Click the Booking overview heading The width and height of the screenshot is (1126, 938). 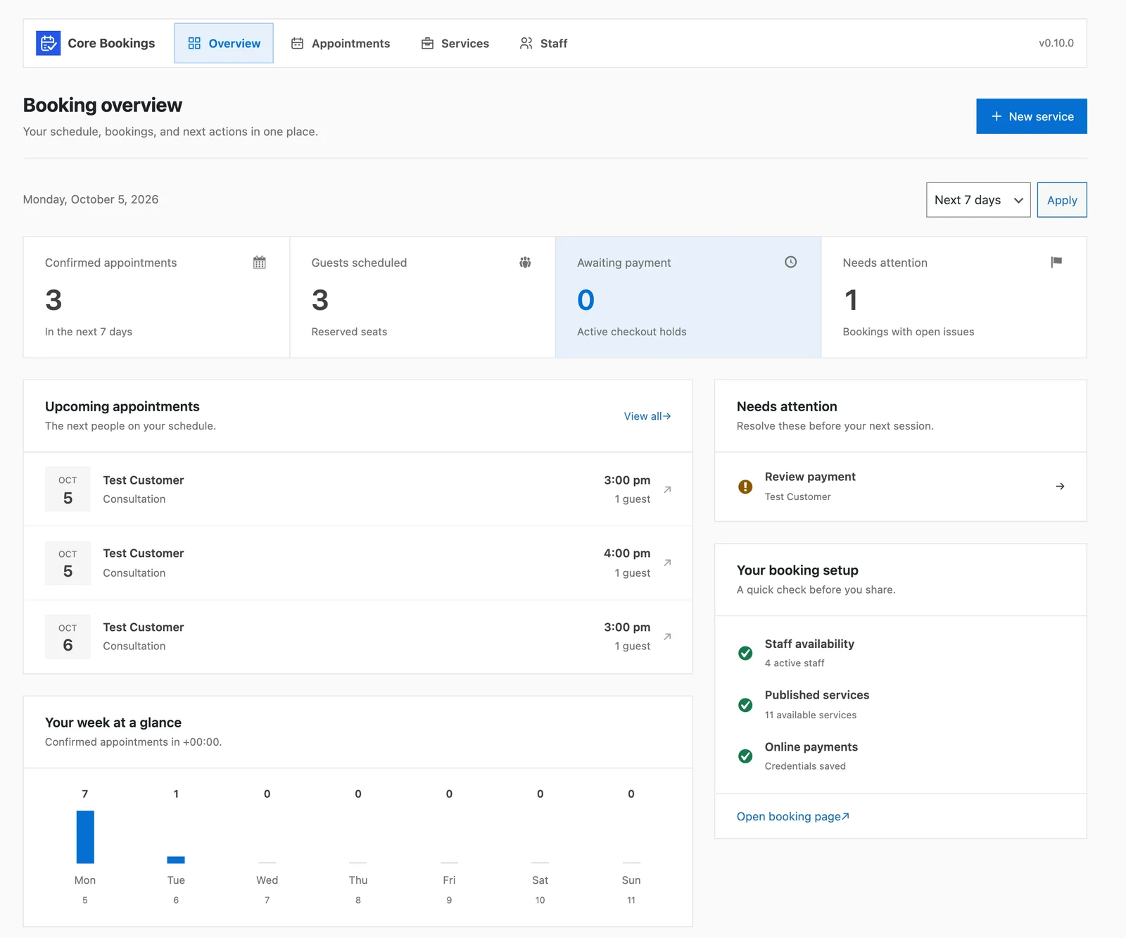tap(103, 105)
